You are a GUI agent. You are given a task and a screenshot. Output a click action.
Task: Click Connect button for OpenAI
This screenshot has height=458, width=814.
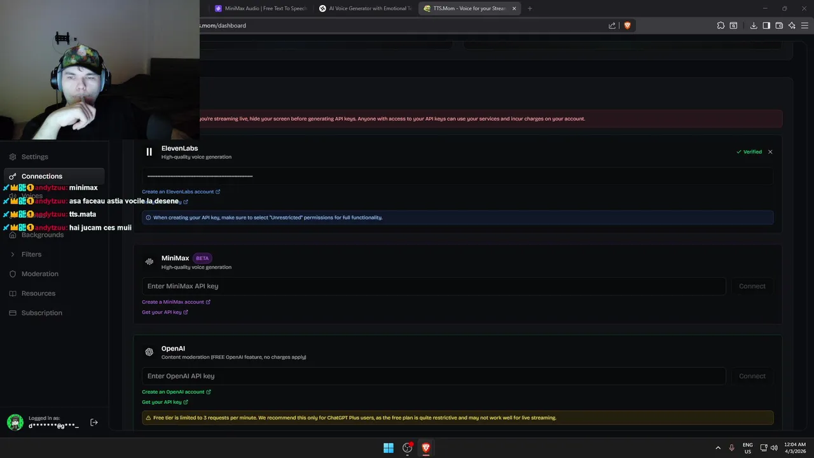click(752, 376)
